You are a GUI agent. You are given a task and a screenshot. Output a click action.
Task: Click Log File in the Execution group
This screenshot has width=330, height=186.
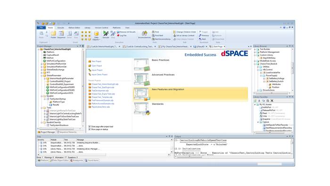[x=122, y=35]
